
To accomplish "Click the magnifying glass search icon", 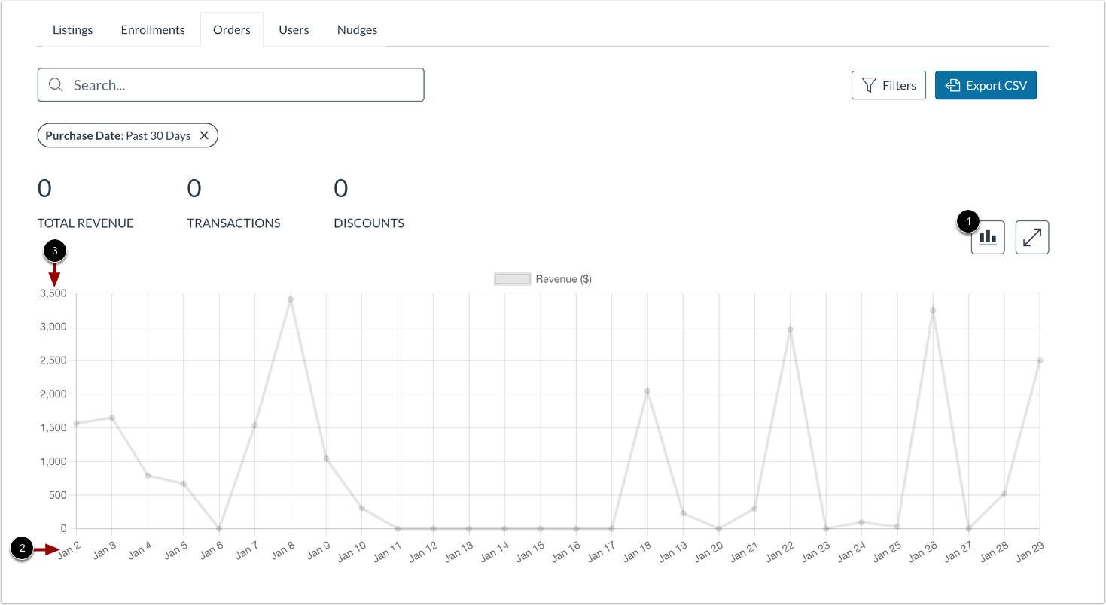I will click(56, 85).
